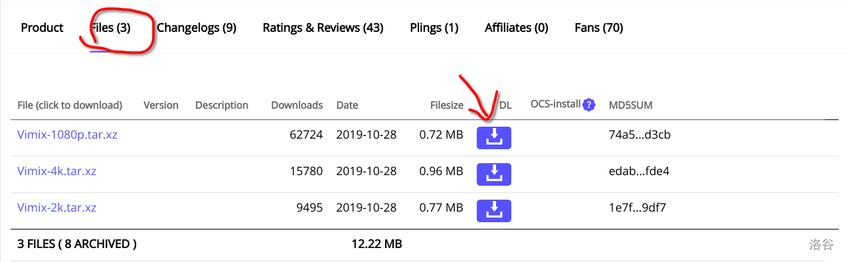Click the Vimix-1080p.tar.xz file link
846x262 pixels.
67,135
